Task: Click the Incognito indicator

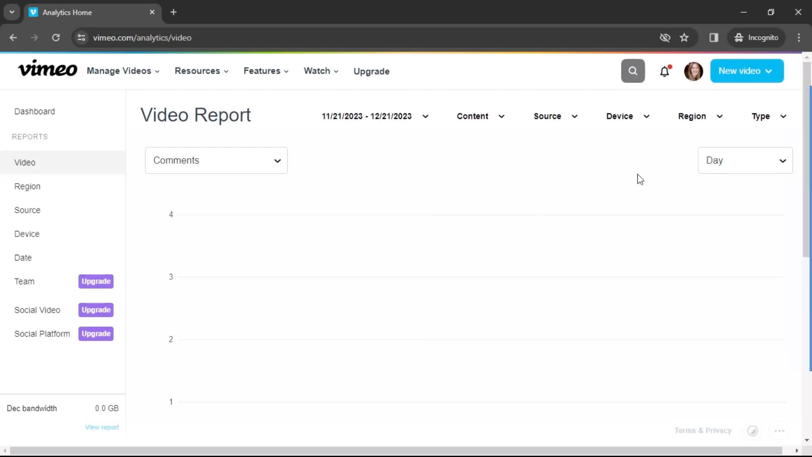Action: tap(756, 38)
